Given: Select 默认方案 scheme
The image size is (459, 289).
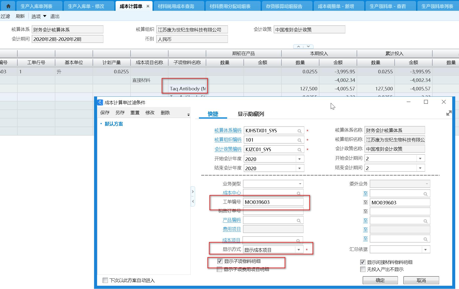Looking at the screenshot, I should 114,124.
